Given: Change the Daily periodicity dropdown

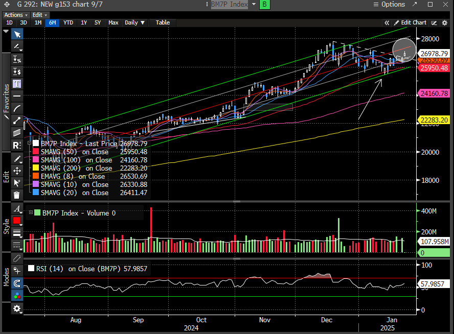Looking at the screenshot, I should 134,22.
